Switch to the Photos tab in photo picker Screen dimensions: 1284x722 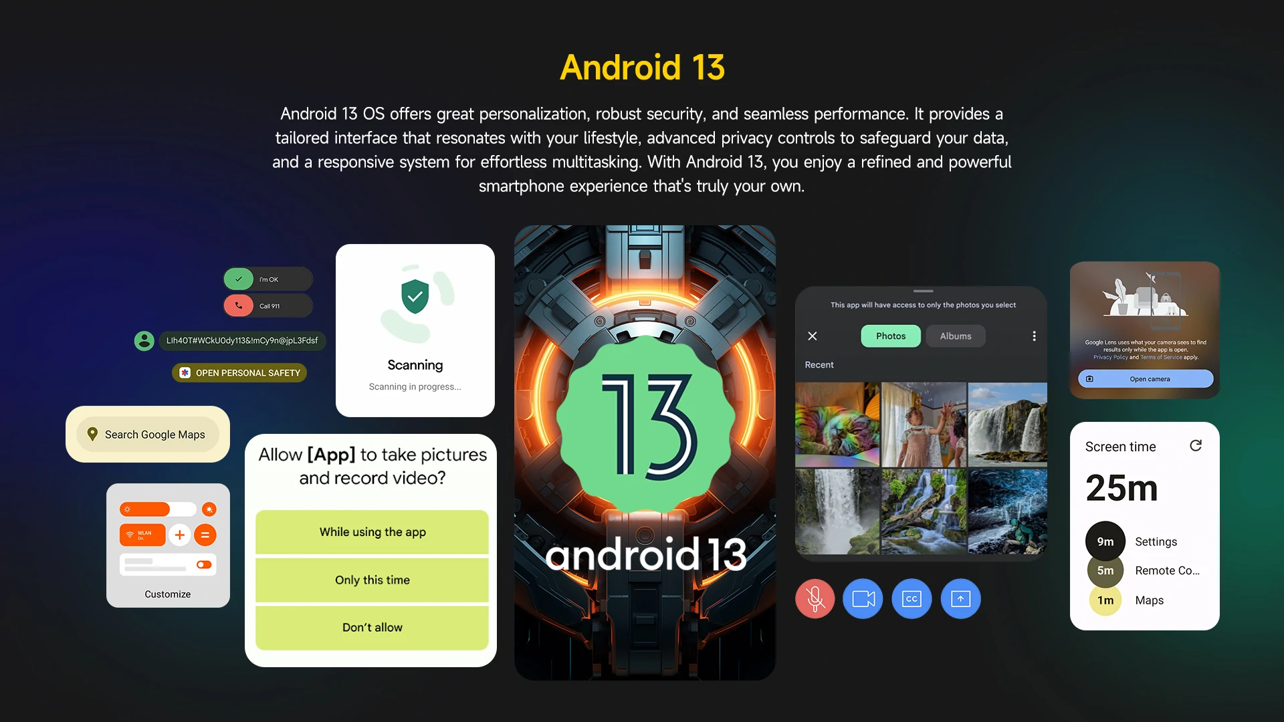[890, 336]
